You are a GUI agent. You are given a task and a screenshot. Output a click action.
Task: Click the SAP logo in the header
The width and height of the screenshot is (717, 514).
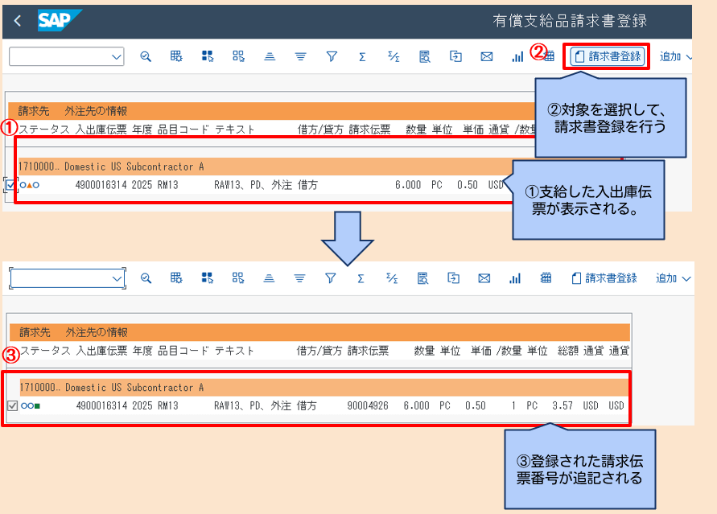click(59, 21)
